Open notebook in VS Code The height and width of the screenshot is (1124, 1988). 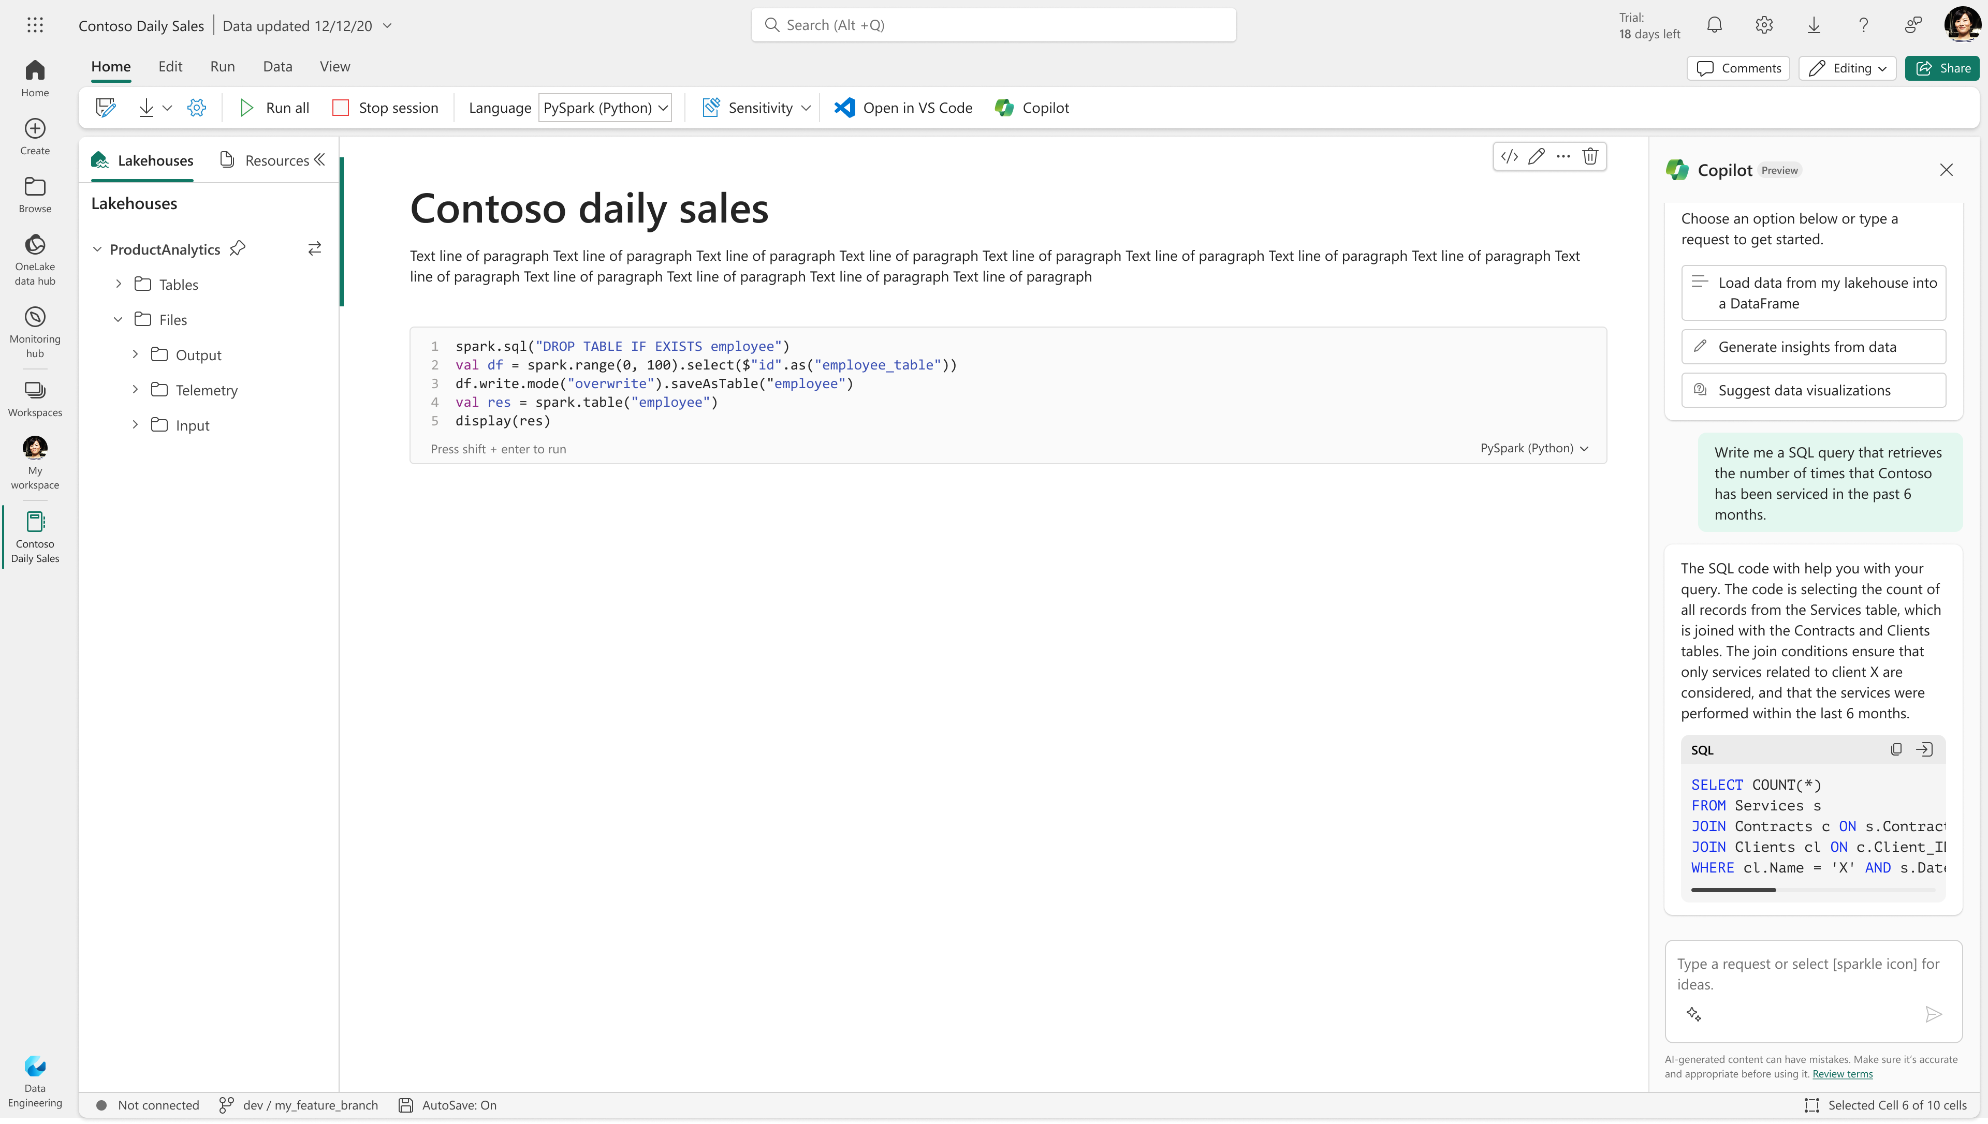pos(903,108)
